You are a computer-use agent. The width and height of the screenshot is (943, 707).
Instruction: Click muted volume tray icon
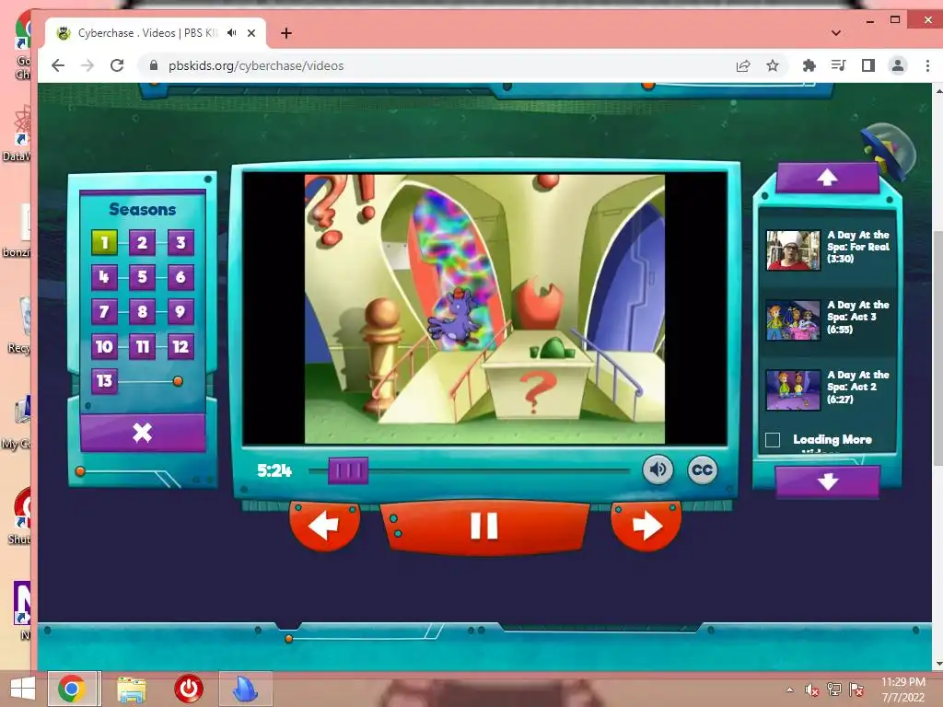[812, 690]
